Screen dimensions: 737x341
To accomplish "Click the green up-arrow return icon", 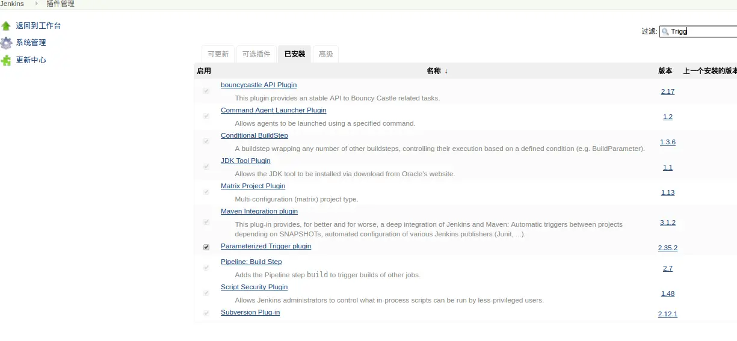I will 6,26.
